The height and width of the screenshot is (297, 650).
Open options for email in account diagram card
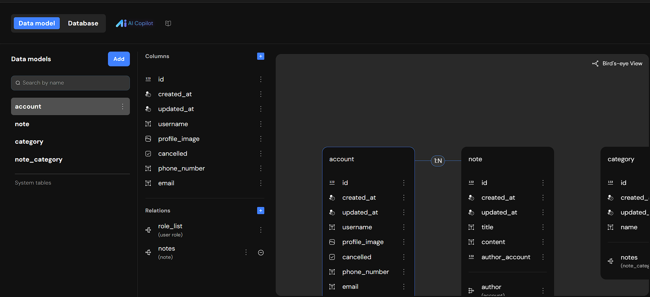point(404,287)
